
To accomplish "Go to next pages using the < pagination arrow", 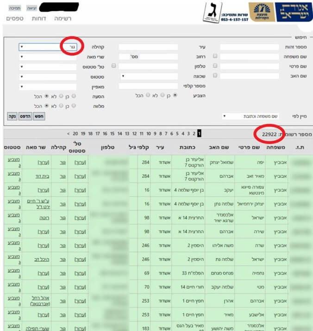I will pos(68,134).
